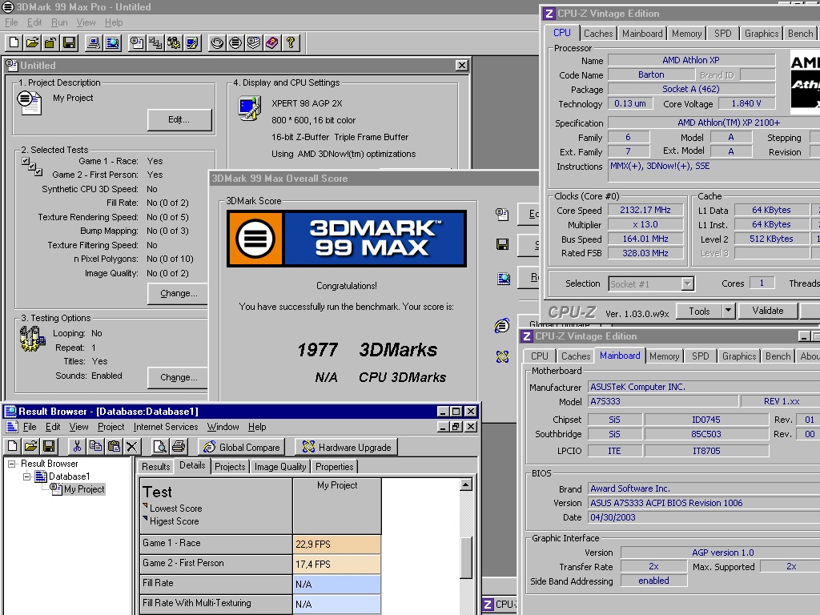Open the Socket #1 selection combo box
Image resolution: width=820 pixels, height=615 pixels.
(x=650, y=284)
